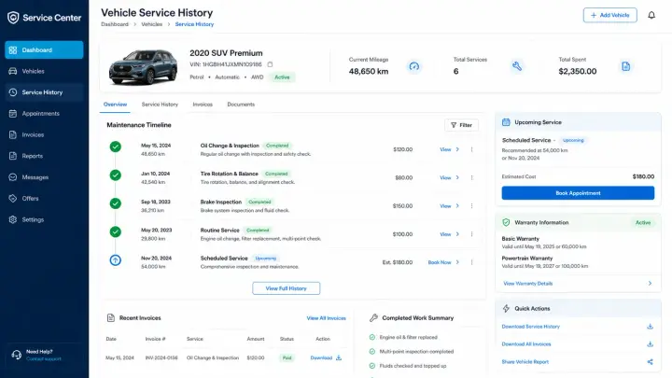This screenshot has height=378, width=672.
Task: Expand View Warranty Details chevron
Action: pos(650,284)
